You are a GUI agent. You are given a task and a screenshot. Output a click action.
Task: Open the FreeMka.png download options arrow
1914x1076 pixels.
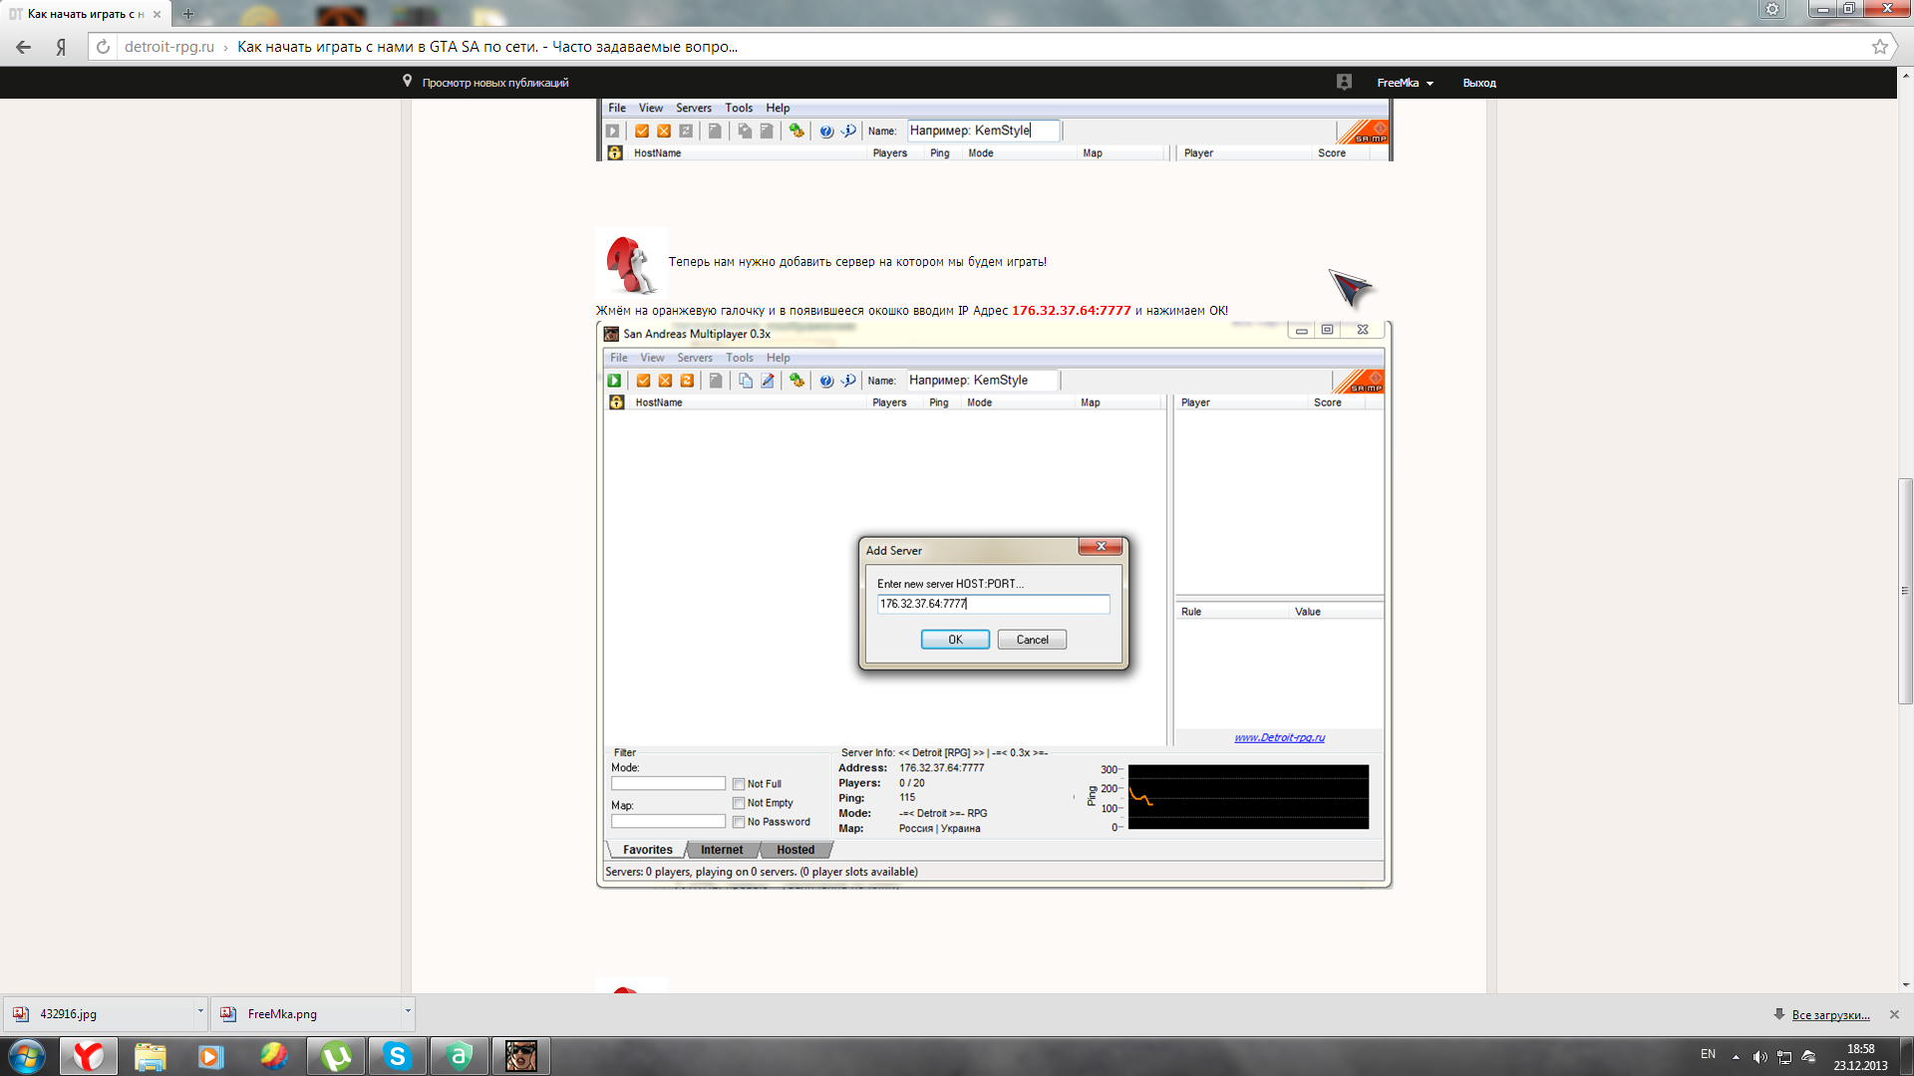(x=408, y=1011)
